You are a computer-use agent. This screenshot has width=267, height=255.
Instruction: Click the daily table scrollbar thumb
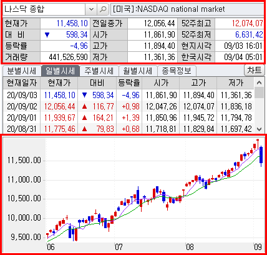(x=259, y=92)
